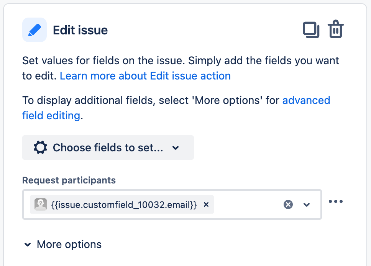Open Learn more about Edit issue action
The width and height of the screenshot is (371, 266).
(x=145, y=76)
